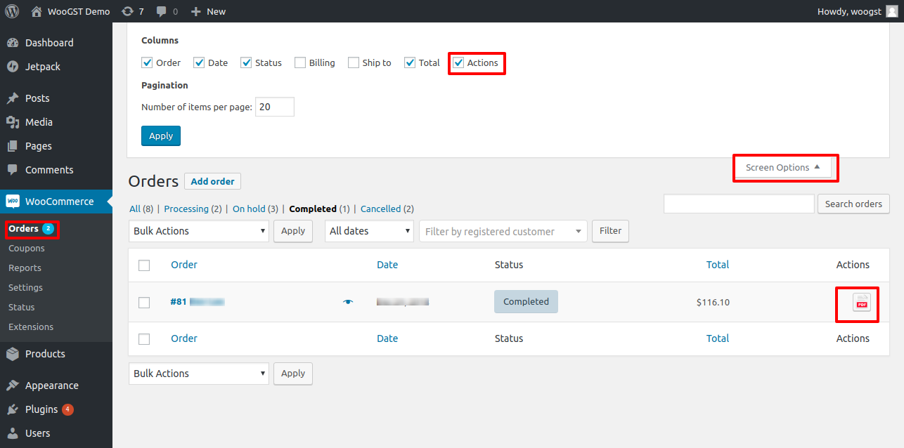Switch to the Processing orders filter
Screen dimensions: 904x448
point(186,209)
